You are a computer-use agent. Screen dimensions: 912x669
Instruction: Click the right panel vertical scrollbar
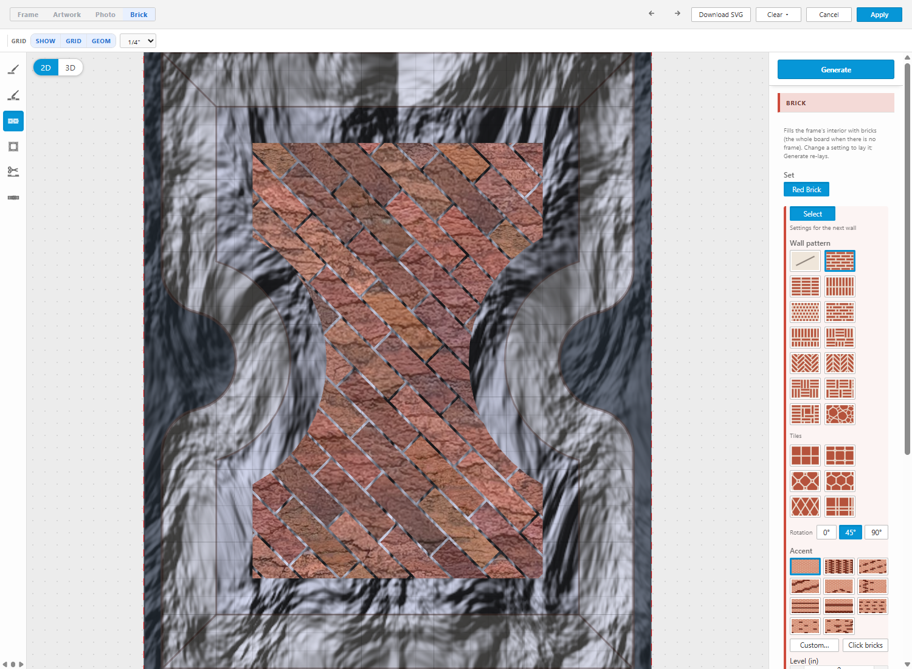(907, 258)
